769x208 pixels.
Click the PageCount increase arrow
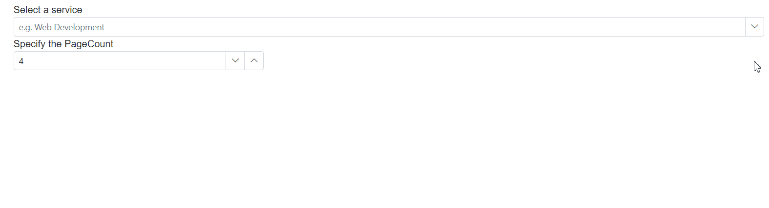254,61
